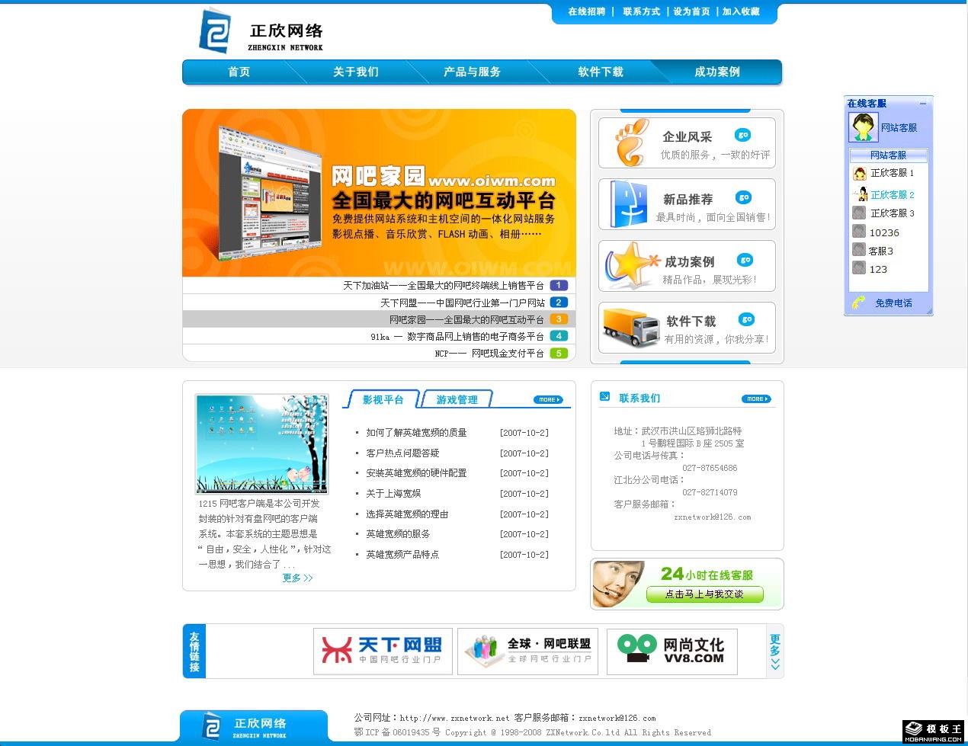Click the 天下网盟 partner logo

pyautogui.click(x=383, y=652)
